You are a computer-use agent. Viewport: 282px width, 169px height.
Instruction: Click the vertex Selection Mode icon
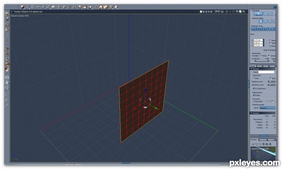click(261, 22)
